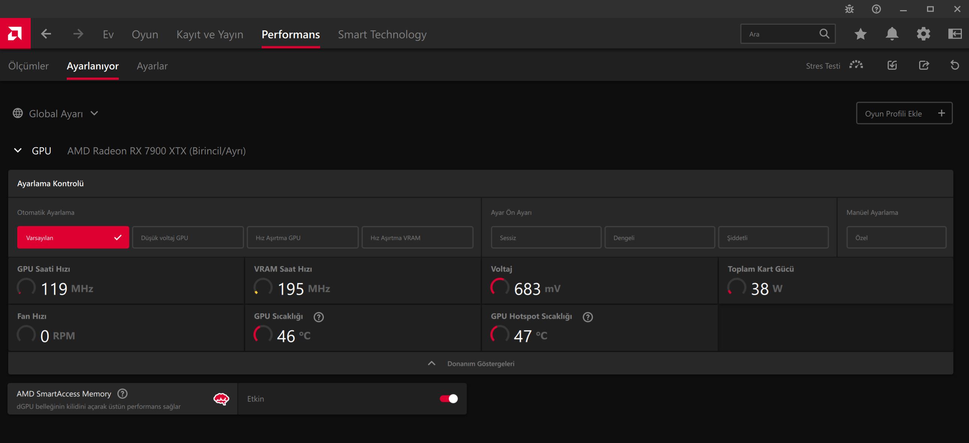The height and width of the screenshot is (443, 969).
Task: Click GPU Sıcaklığı help icon
Action: click(318, 317)
